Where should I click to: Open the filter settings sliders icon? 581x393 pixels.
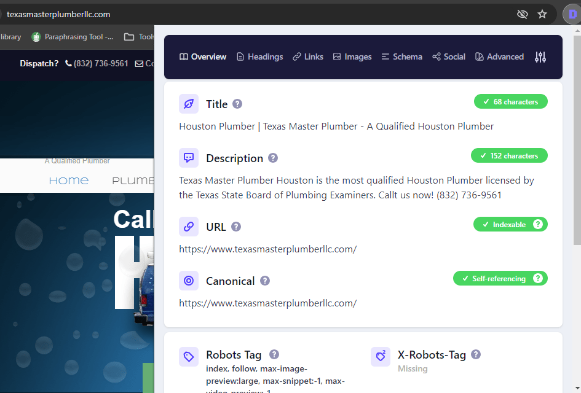[x=540, y=56]
